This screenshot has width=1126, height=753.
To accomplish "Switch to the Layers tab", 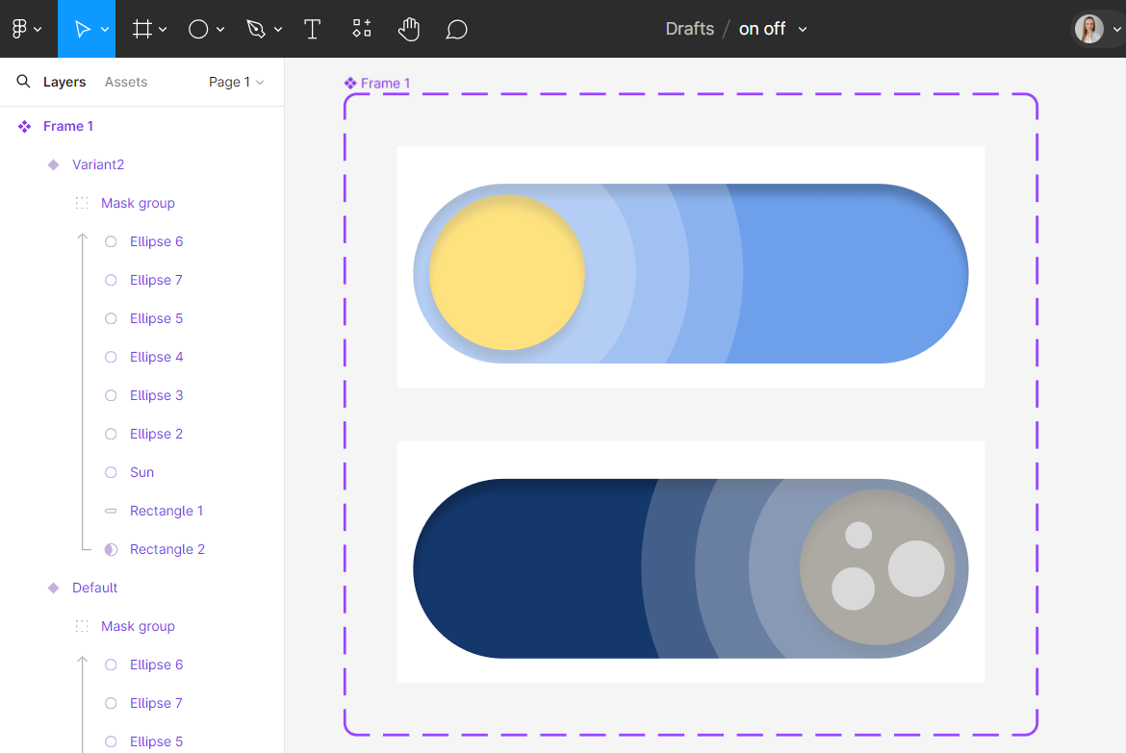I will tap(64, 82).
